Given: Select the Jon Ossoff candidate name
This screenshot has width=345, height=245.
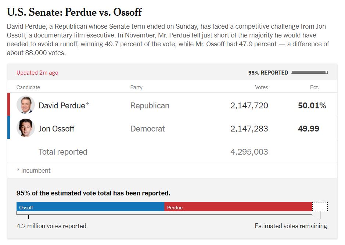Looking at the screenshot, I should click(56, 129).
